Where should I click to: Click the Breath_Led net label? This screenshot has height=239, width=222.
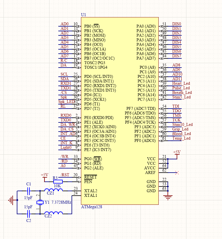pos(182,93)
